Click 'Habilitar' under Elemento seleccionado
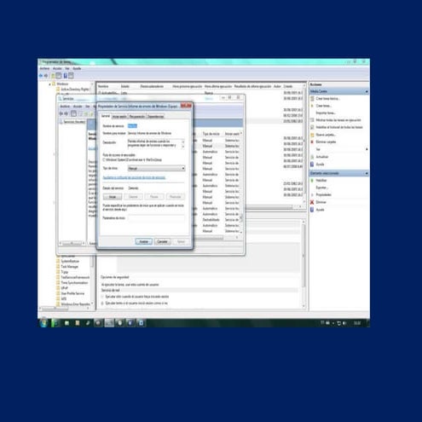Image resolution: width=422 pixels, height=422 pixels. [321, 181]
